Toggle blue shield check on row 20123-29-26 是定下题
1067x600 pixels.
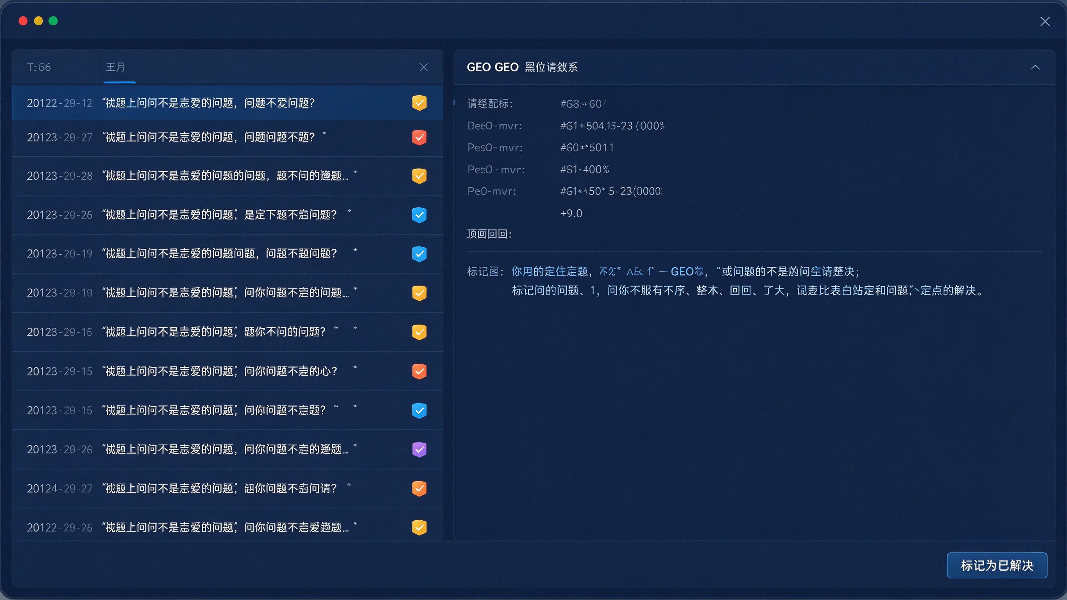coord(419,215)
